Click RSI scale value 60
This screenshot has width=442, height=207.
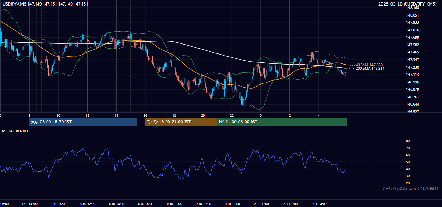(408, 155)
